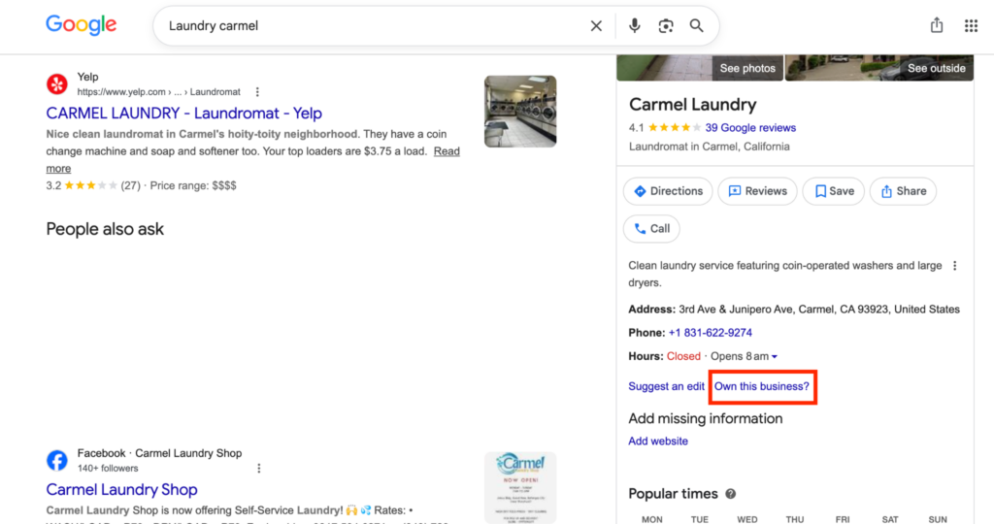Viewport: 994px width, 524px height.
Task: Click in the search input field
Action: [x=374, y=26]
